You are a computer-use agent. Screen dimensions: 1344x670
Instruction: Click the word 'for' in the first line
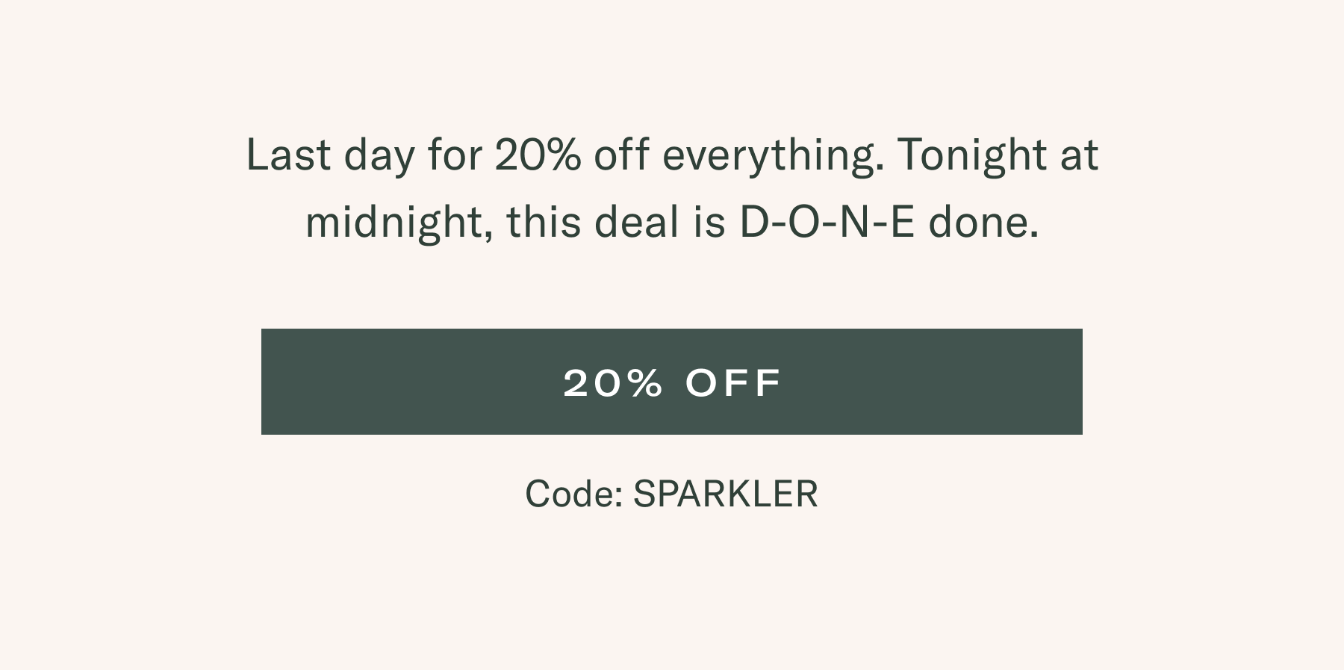[455, 155]
